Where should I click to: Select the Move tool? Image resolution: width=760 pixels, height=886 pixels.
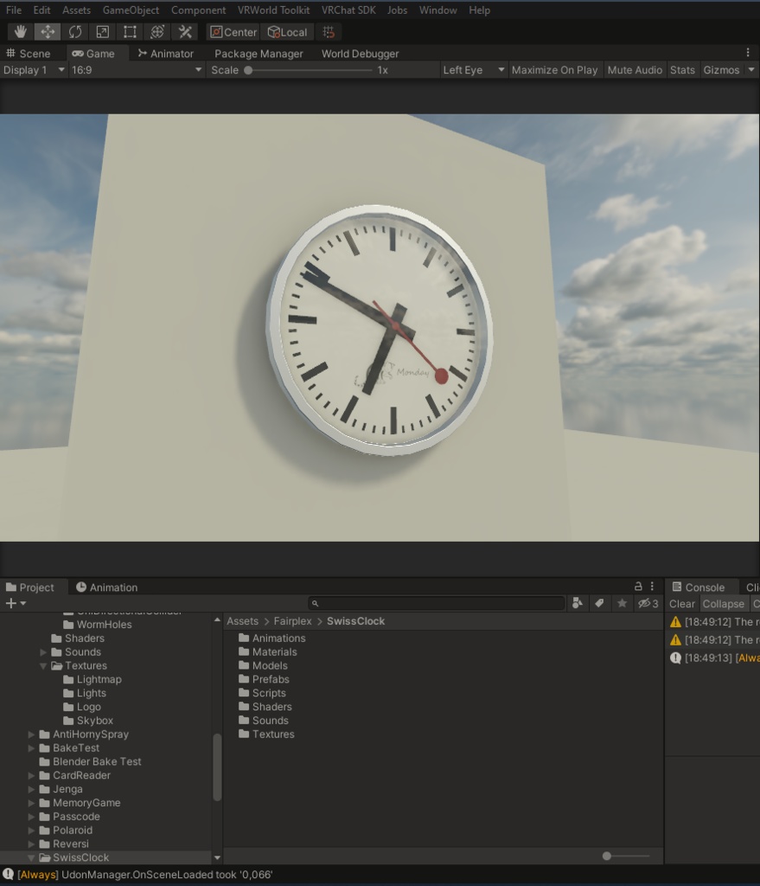tap(48, 32)
